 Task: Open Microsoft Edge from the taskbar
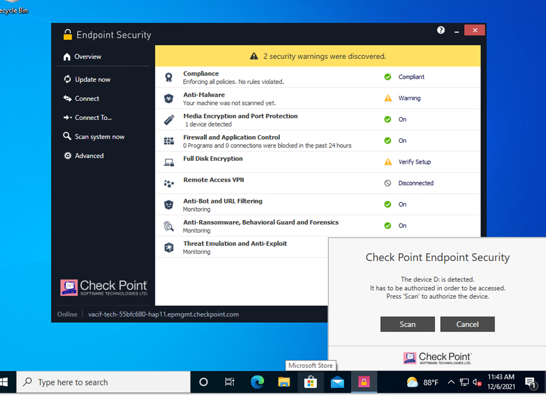[257, 382]
